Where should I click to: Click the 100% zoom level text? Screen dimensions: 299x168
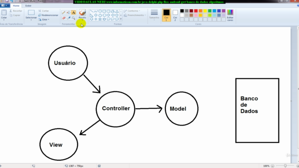[266, 166]
